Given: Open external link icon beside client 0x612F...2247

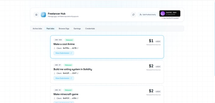Looking at the screenshot, I should (x=78, y=73).
